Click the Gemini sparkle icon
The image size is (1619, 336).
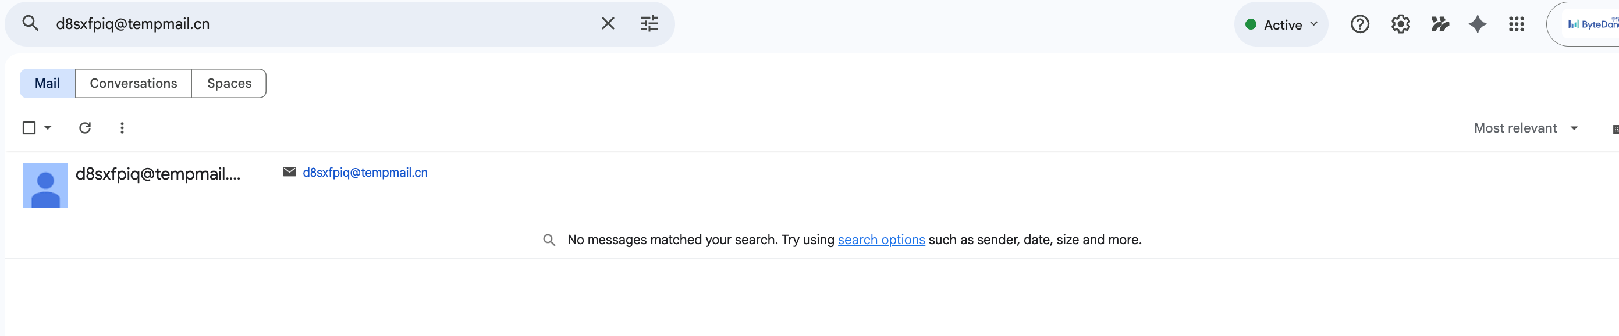[1477, 24]
